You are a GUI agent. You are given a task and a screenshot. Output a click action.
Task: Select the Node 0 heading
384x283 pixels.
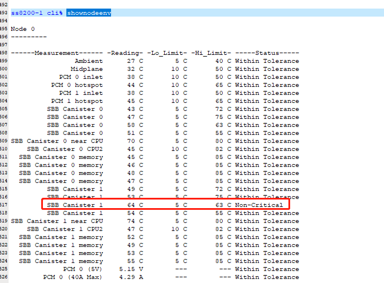23,29
